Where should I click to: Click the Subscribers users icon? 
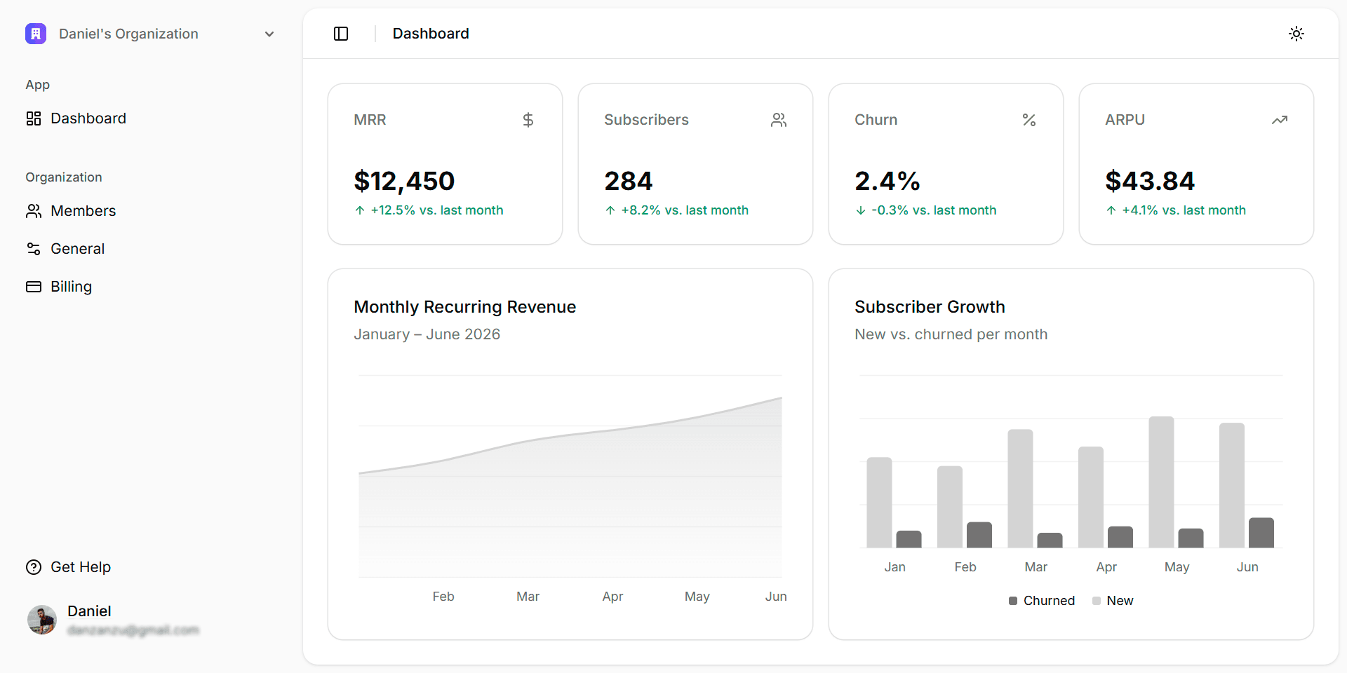(x=779, y=120)
